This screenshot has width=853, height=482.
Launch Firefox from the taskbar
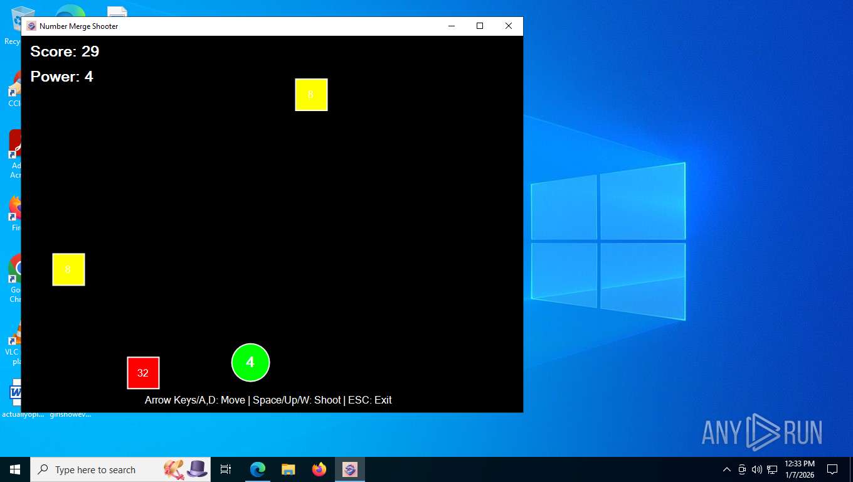(319, 469)
